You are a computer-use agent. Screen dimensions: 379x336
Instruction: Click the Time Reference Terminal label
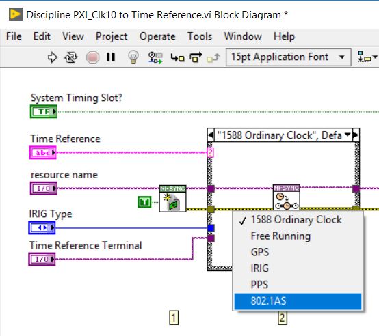tap(86, 246)
